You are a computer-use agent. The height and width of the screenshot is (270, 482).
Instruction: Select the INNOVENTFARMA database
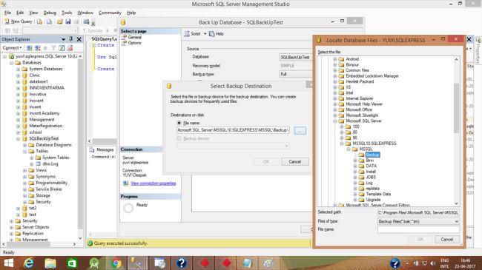[x=47, y=88]
